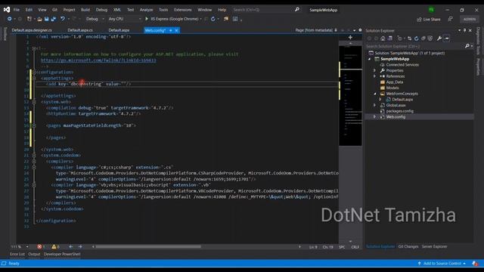Screen dimensions: 484x272
Task: Click the notifications icon in the status bar
Action: pyautogui.click(x=476, y=264)
